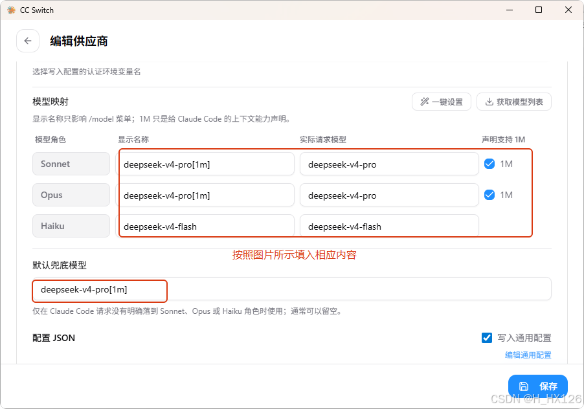This screenshot has width=584, height=409.
Task: Toggle the 1M checkbox in the Sonnet row
Action: click(489, 164)
